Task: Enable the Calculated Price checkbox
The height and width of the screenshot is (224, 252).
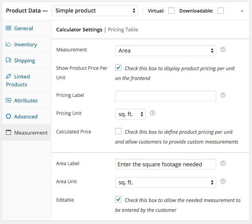Action: point(118,131)
